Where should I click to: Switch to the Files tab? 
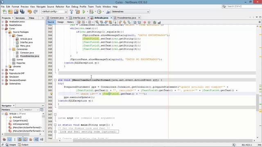click(x=32, y=18)
